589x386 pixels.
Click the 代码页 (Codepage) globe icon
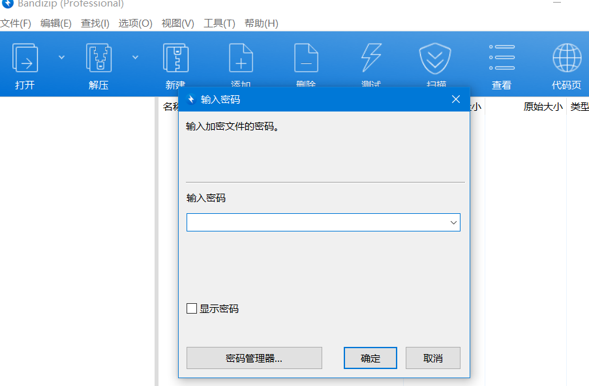point(566,57)
